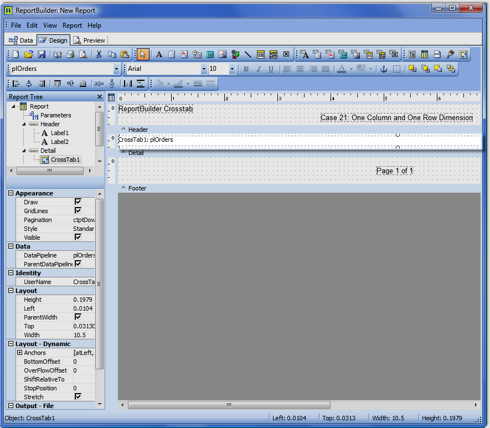490x428 pixels.
Task: Select the CrossTab component tool in toolbar
Action: click(x=463, y=55)
